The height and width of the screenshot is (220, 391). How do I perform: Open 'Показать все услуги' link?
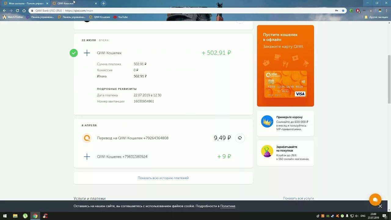click(x=298, y=198)
